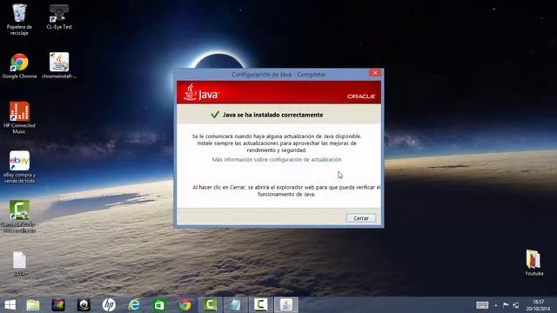The image size is (557, 313).
Task: Open the network tray icon
Action: 516,305
